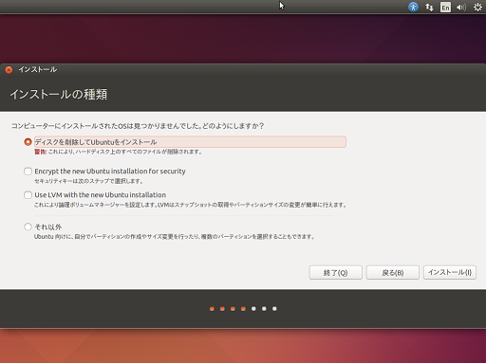The width and height of the screenshot is (486, 363).
Task: Open the sound volume indicator
Action: click(461, 7)
